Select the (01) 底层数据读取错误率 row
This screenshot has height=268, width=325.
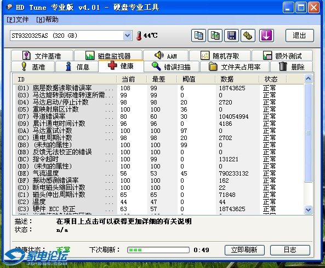click(158, 88)
